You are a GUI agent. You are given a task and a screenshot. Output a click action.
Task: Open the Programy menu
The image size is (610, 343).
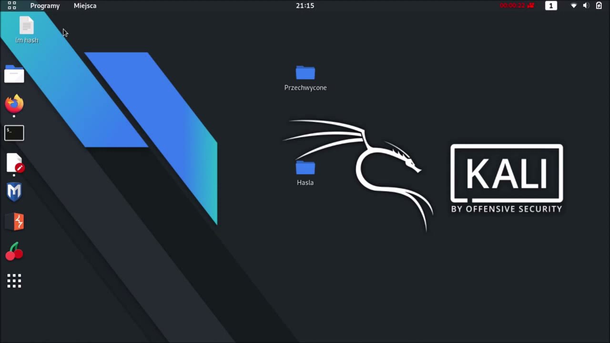(45, 6)
